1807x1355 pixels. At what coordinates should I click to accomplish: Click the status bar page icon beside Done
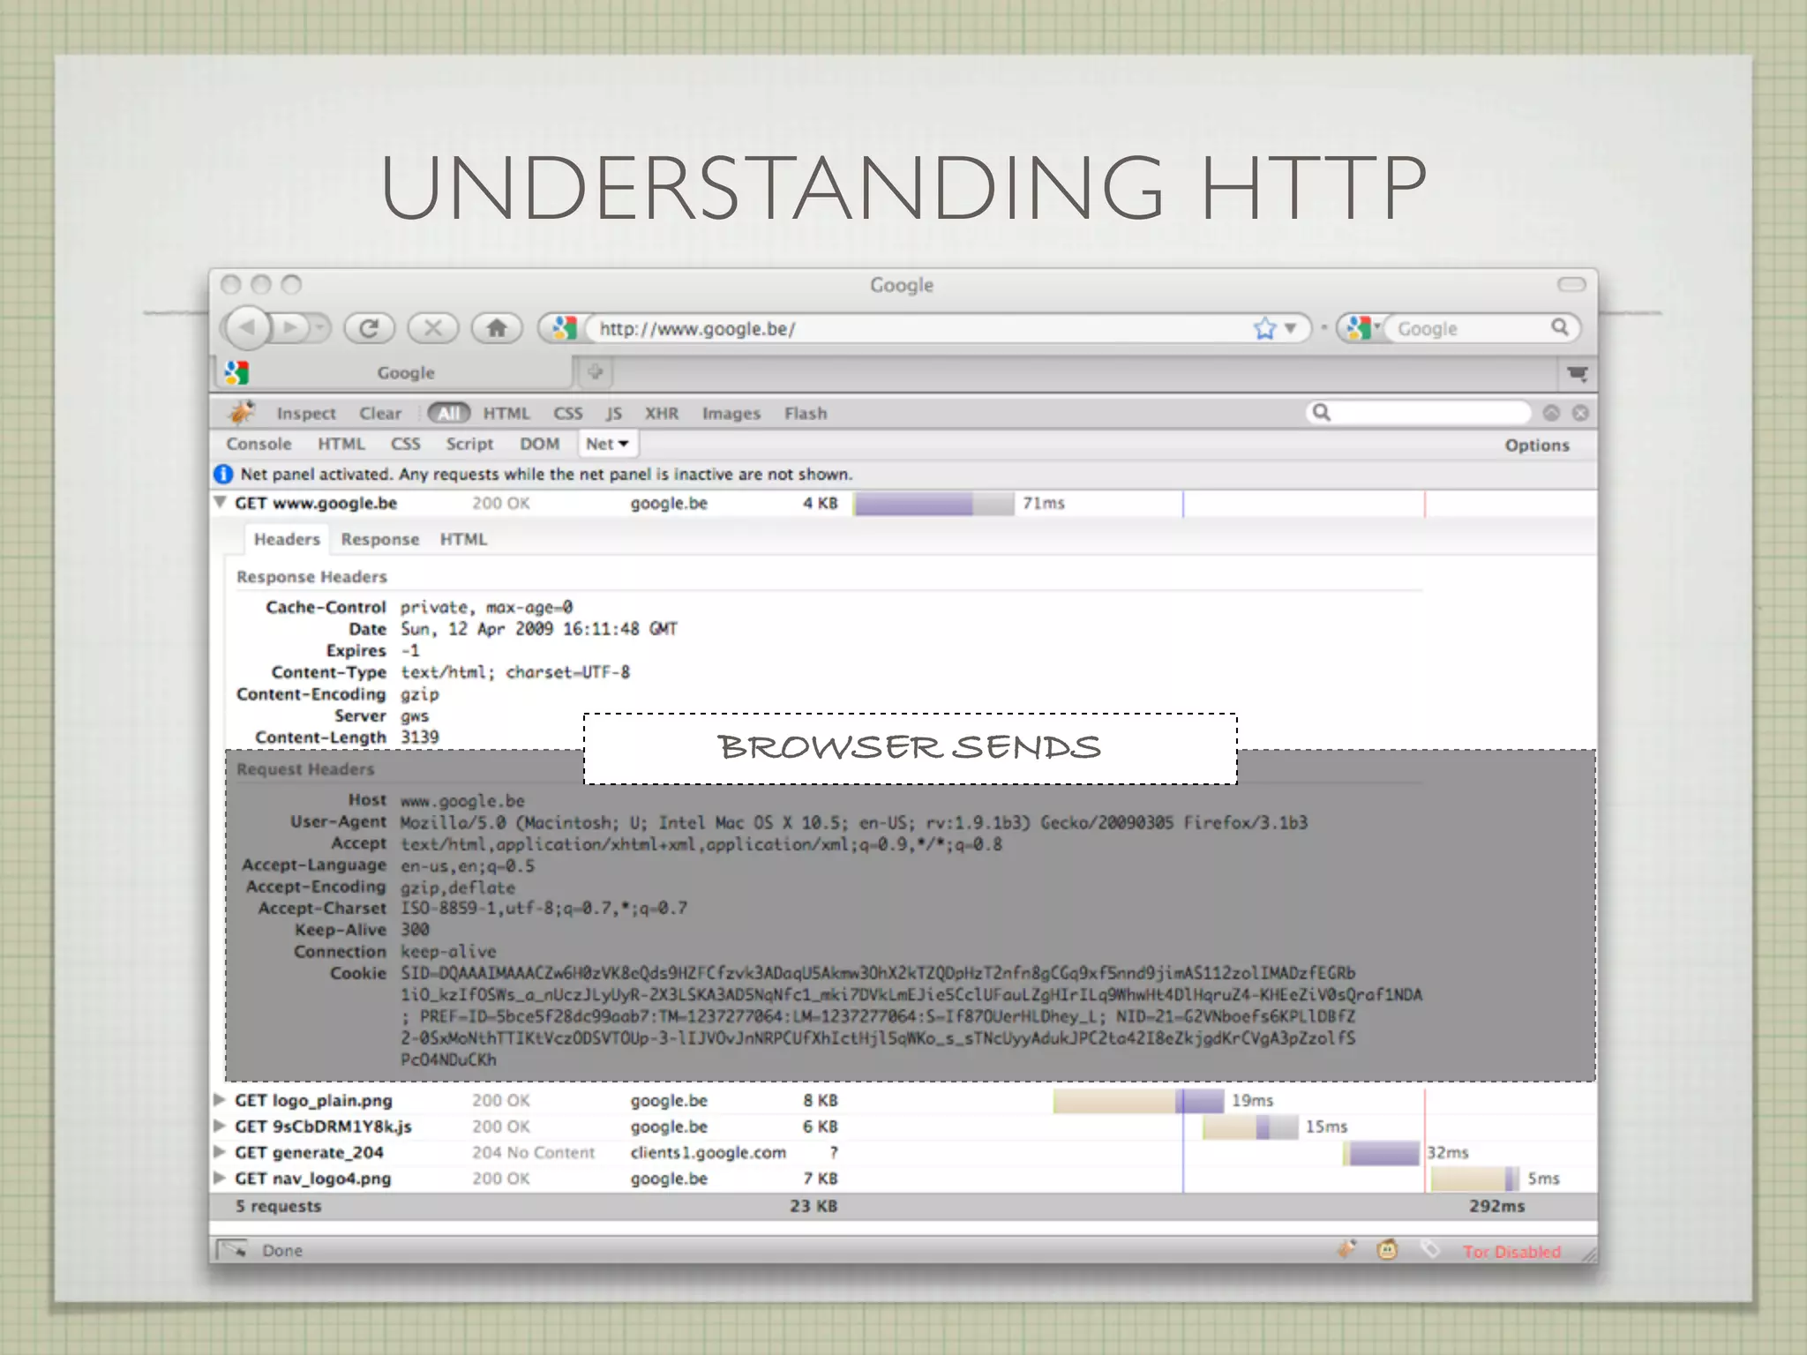pyautogui.click(x=233, y=1250)
